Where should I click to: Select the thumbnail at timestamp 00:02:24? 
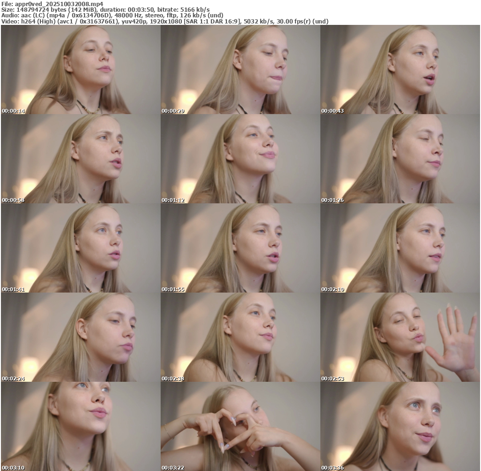click(81, 337)
